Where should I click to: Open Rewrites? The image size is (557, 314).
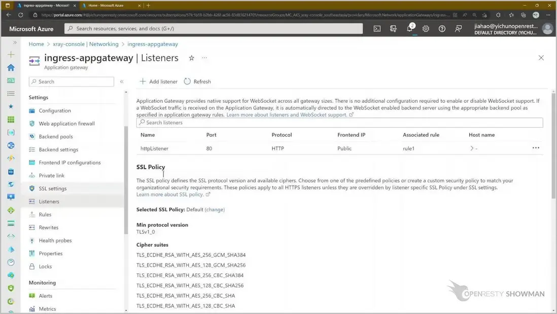pos(48,227)
